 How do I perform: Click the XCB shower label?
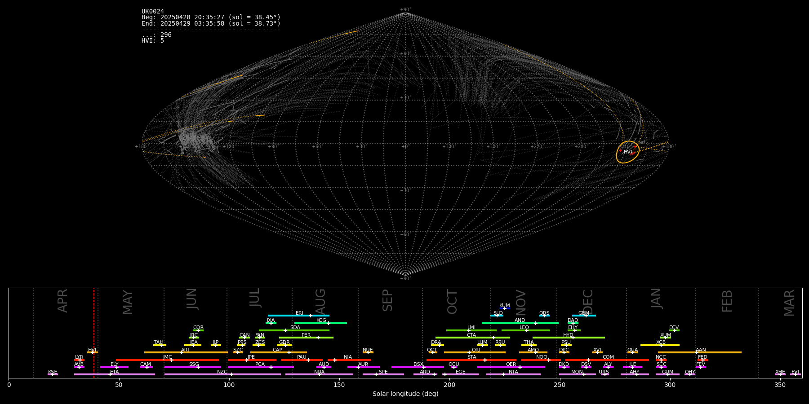661,343
